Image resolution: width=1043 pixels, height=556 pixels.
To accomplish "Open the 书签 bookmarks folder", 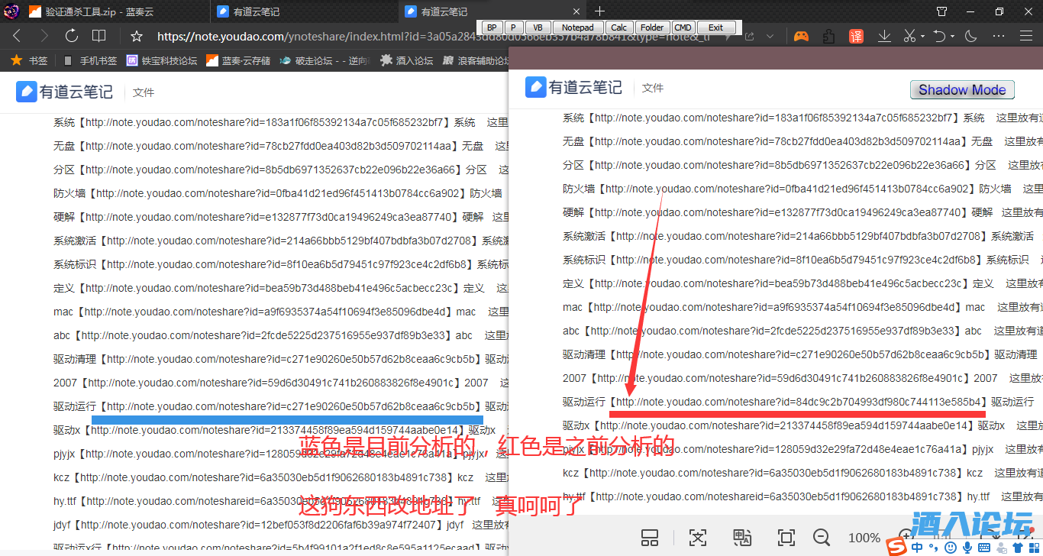I will coord(29,60).
